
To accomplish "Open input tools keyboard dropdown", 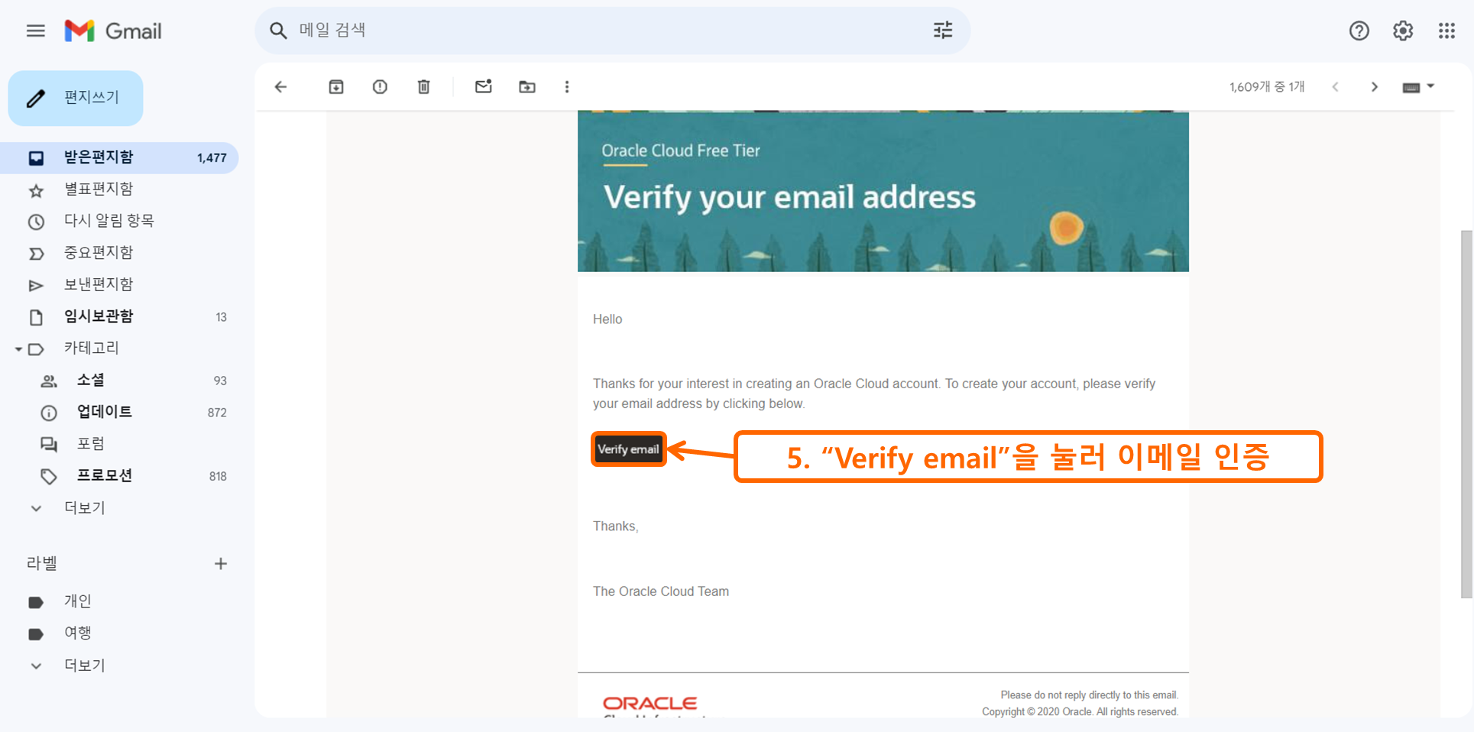I will tap(1418, 87).
